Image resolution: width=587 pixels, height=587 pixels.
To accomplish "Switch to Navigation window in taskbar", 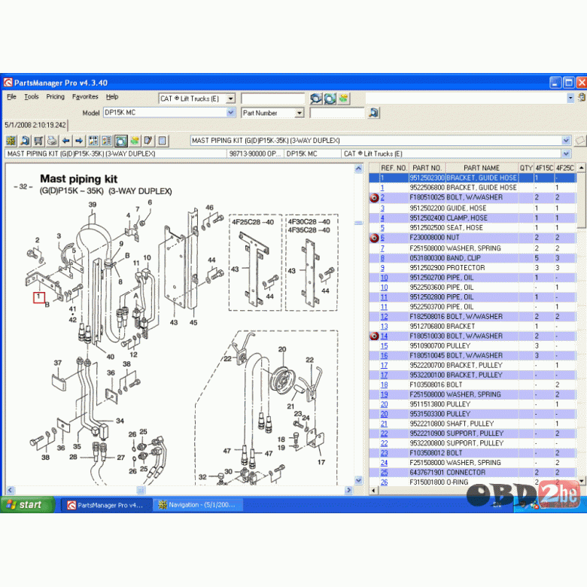I will 198,505.
